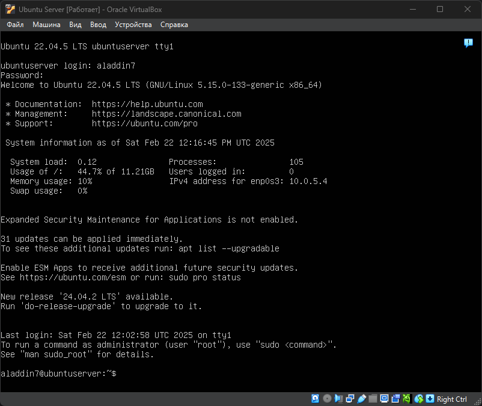Click the '31 updates can be applied' line

(x=91, y=239)
